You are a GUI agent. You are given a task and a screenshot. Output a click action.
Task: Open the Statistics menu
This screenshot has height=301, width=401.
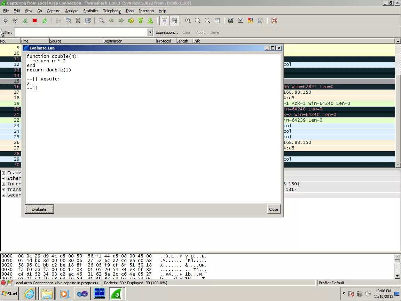[x=91, y=11]
